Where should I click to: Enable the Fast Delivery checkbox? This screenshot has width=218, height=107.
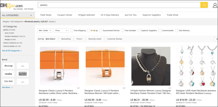(177, 31)
